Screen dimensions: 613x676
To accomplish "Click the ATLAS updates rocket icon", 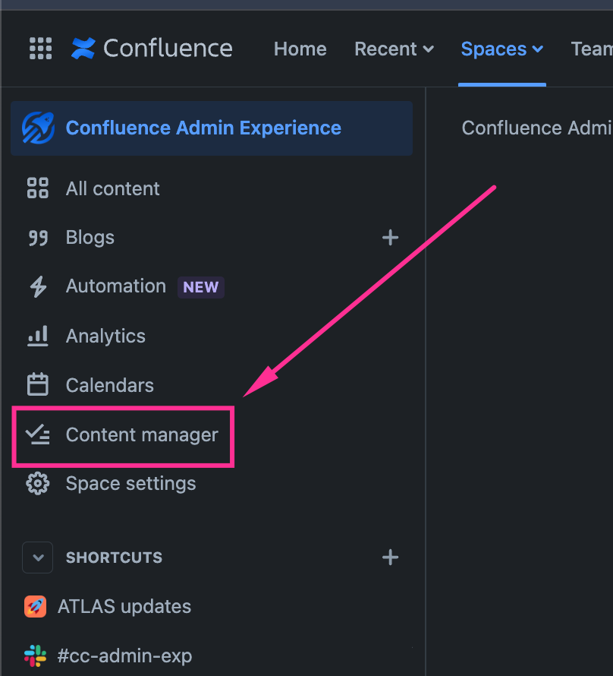I will 36,607.
